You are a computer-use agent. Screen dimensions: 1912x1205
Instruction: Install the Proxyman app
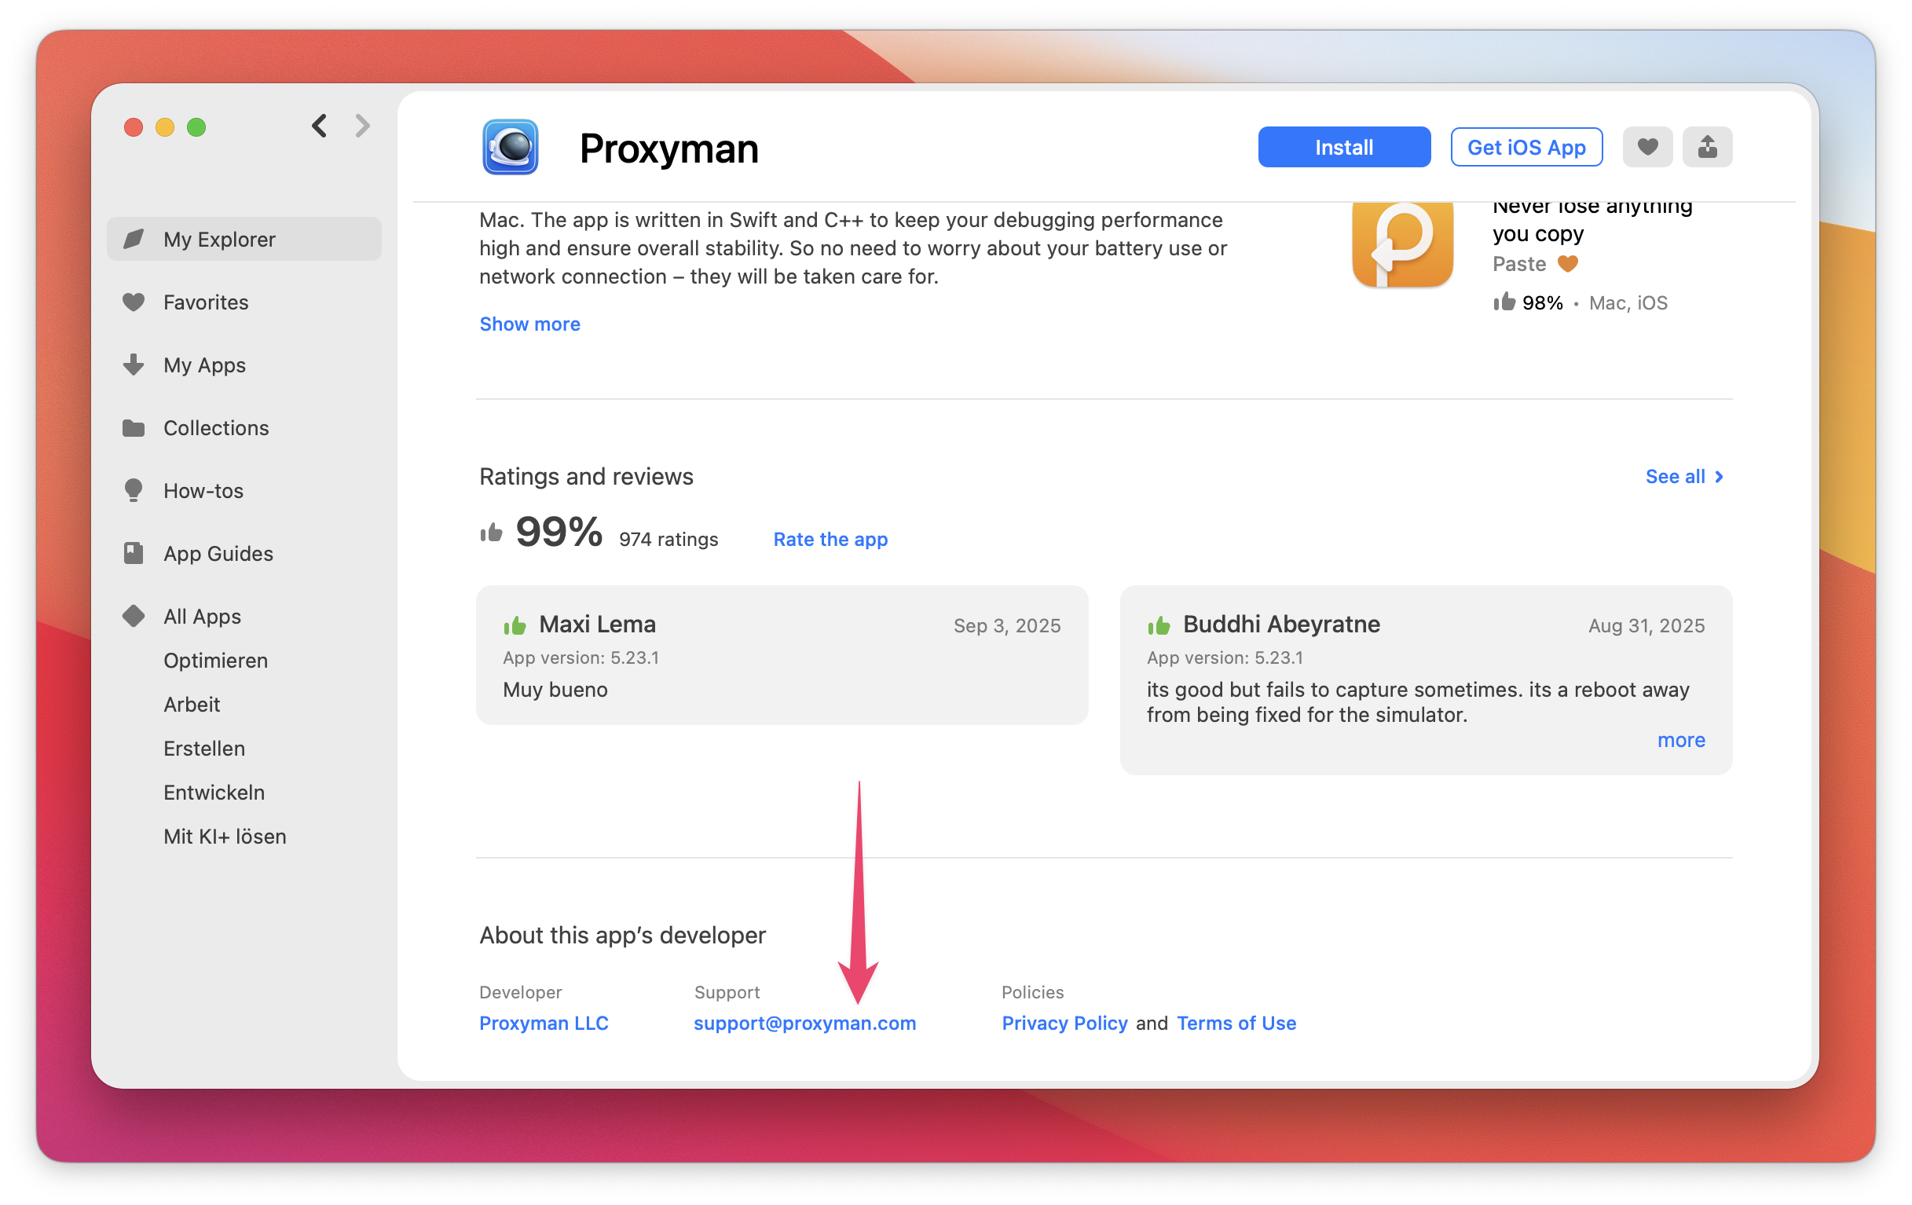click(x=1343, y=147)
